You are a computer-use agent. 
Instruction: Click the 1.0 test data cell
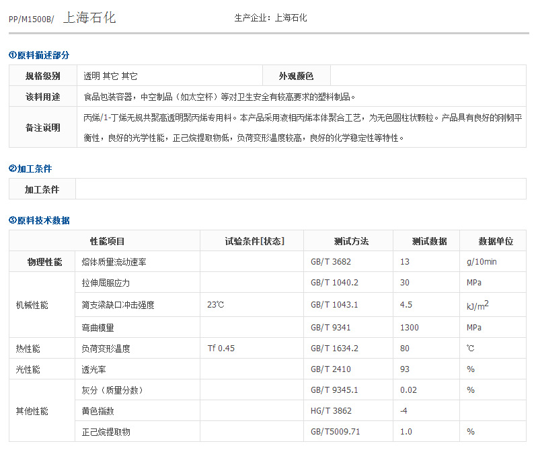point(426,431)
